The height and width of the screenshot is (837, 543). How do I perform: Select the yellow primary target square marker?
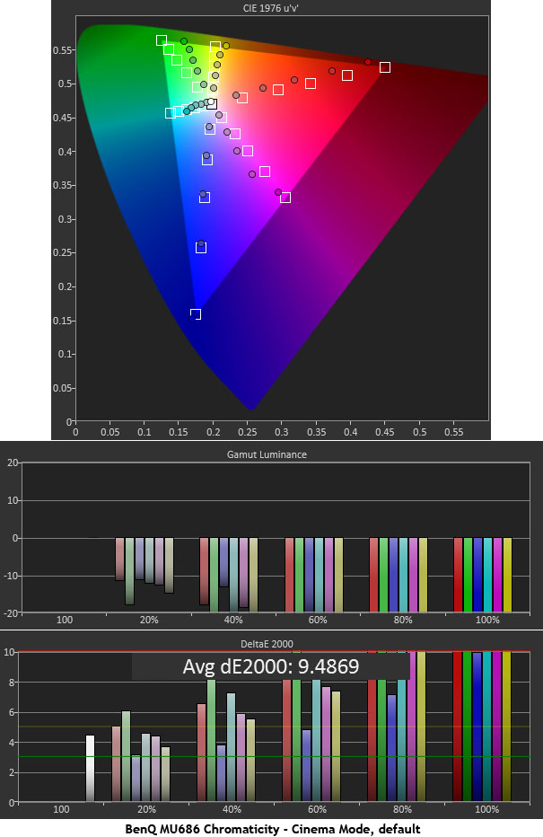[215, 47]
